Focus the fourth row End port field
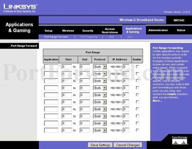This screenshot has height=149, width=192. pos(85,88)
